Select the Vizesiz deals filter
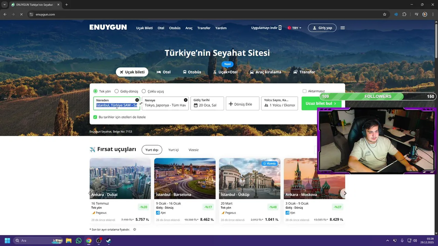 click(194, 150)
